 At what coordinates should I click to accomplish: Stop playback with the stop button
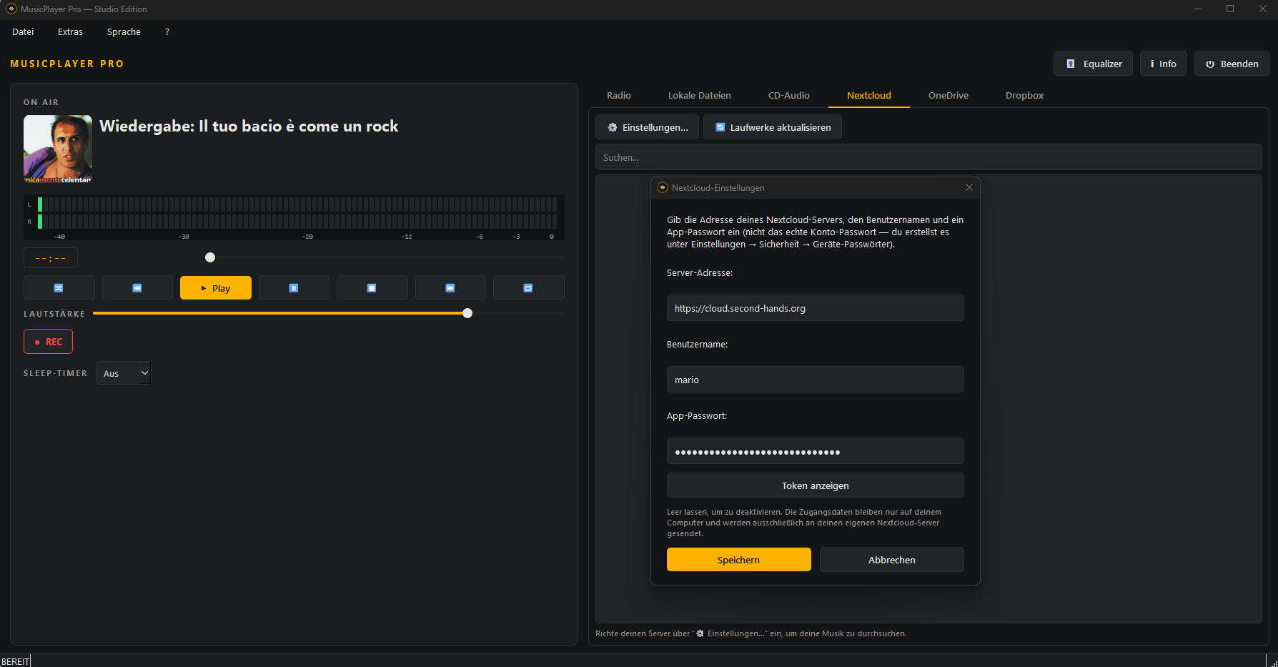point(372,288)
